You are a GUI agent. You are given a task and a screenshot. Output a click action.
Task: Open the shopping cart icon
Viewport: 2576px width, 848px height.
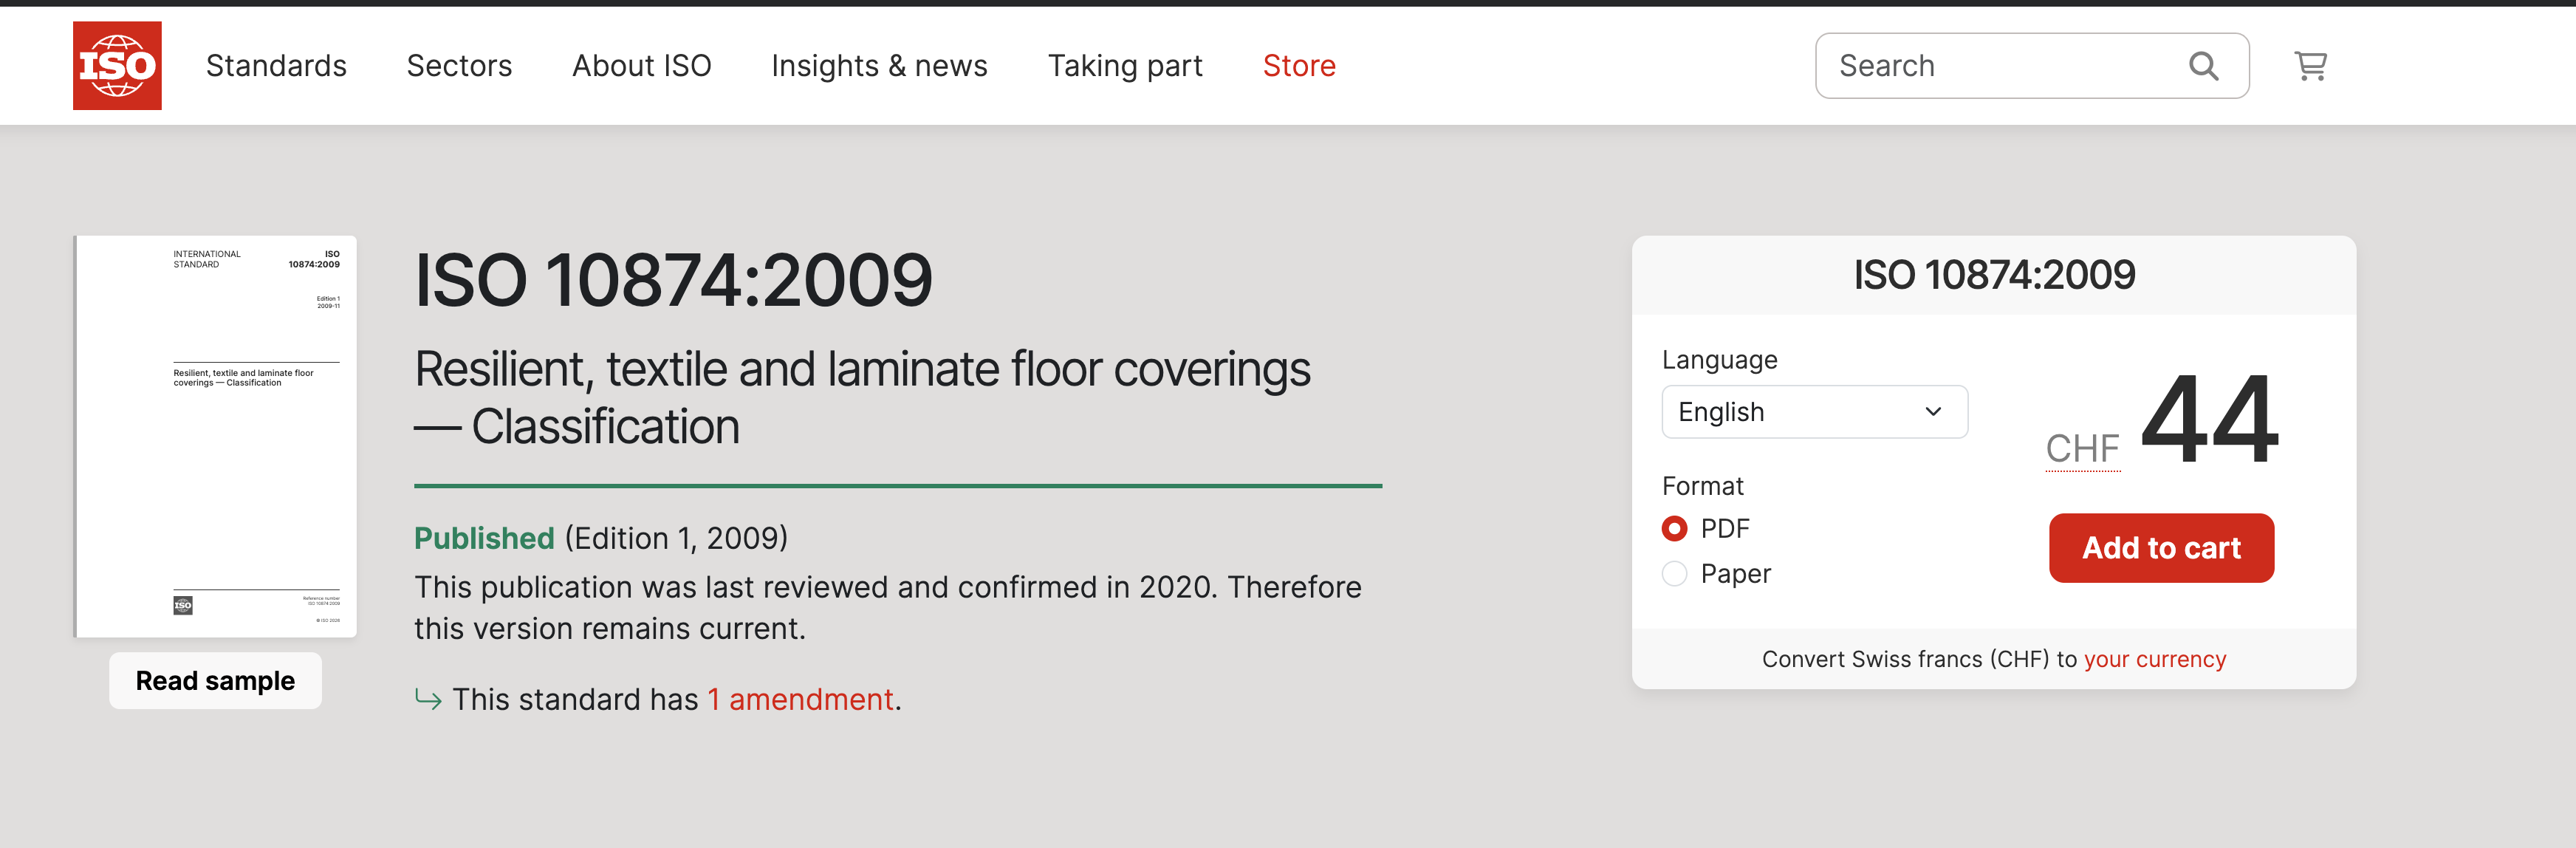pyautogui.click(x=2310, y=66)
